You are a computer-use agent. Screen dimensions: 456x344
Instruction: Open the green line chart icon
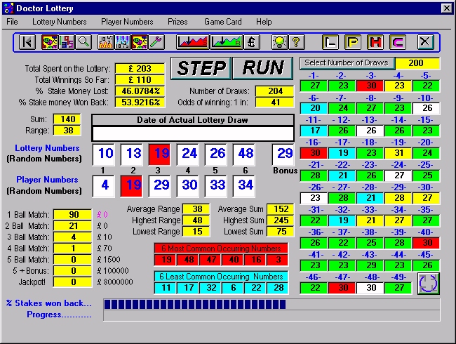tap(226, 42)
